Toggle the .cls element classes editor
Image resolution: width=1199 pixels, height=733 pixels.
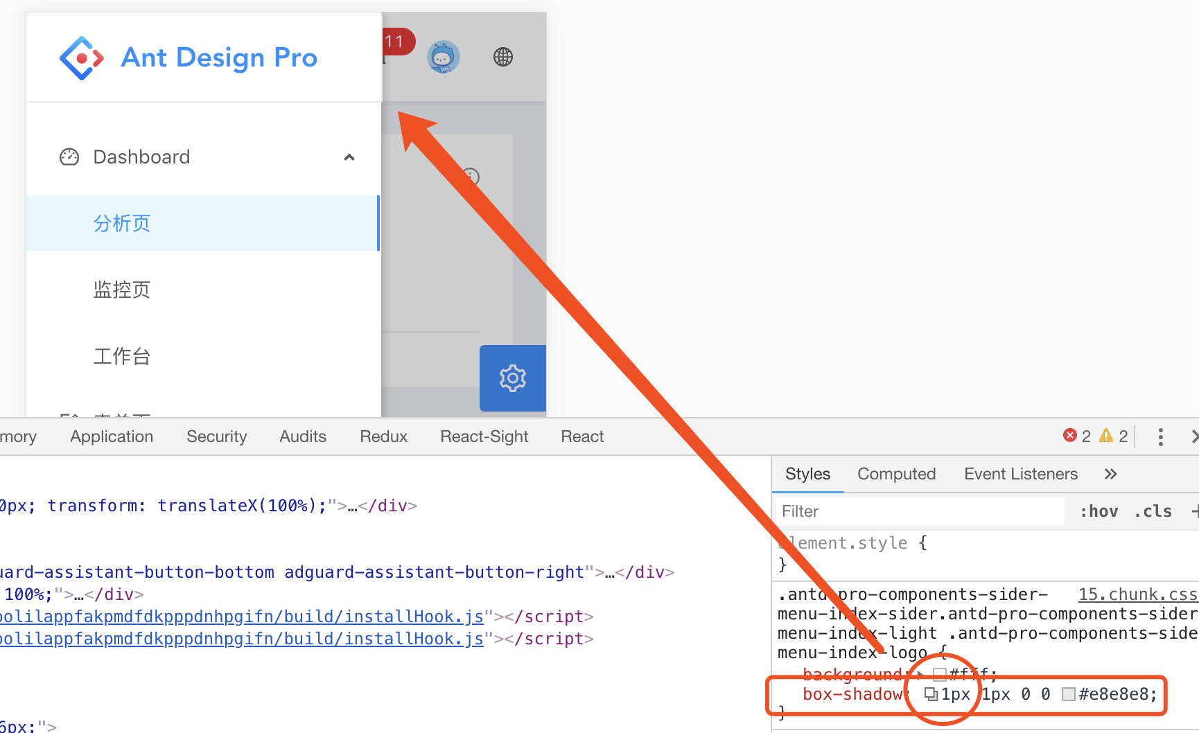pos(1153,511)
